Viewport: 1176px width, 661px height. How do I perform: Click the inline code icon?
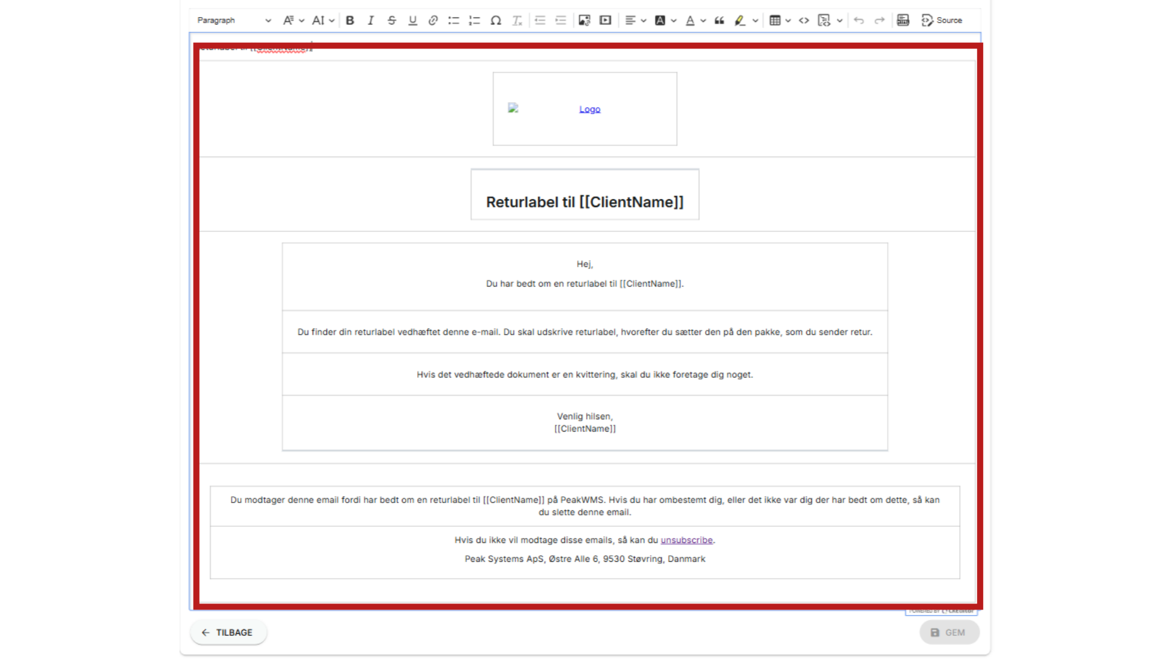[x=804, y=20]
